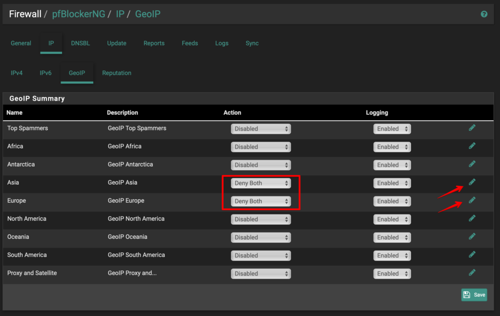This screenshot has width=500, height=316.
Task: Save the GeoIP settings
Action: click(474, 295)
